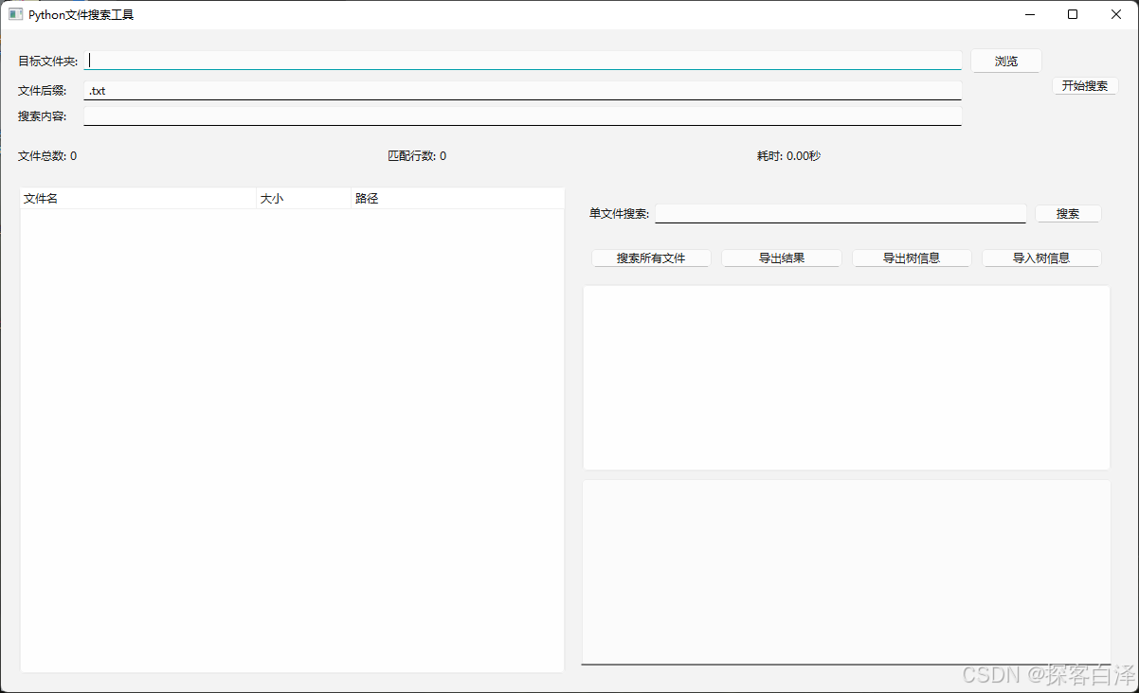Click the 大小 column header to sort
1139x693 pixels.
point(272,198)
